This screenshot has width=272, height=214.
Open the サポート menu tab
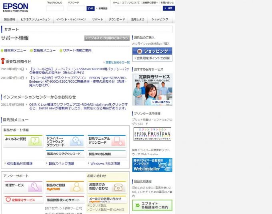pyautogui.click(x=97, y=20)
